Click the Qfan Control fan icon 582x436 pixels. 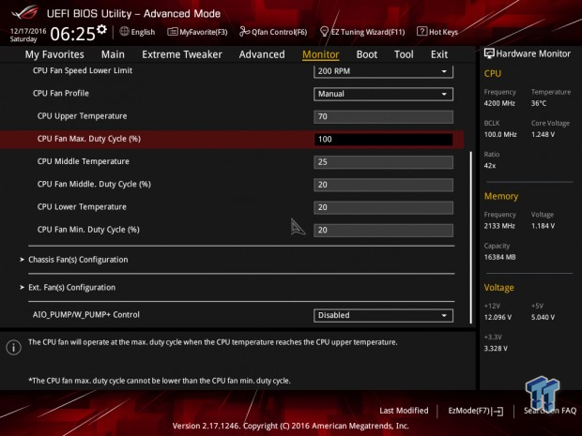click(x=244, y=32)
